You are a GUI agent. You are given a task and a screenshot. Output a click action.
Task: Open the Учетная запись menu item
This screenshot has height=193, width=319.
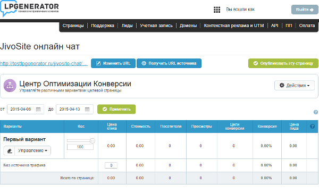tap(156, 26)
